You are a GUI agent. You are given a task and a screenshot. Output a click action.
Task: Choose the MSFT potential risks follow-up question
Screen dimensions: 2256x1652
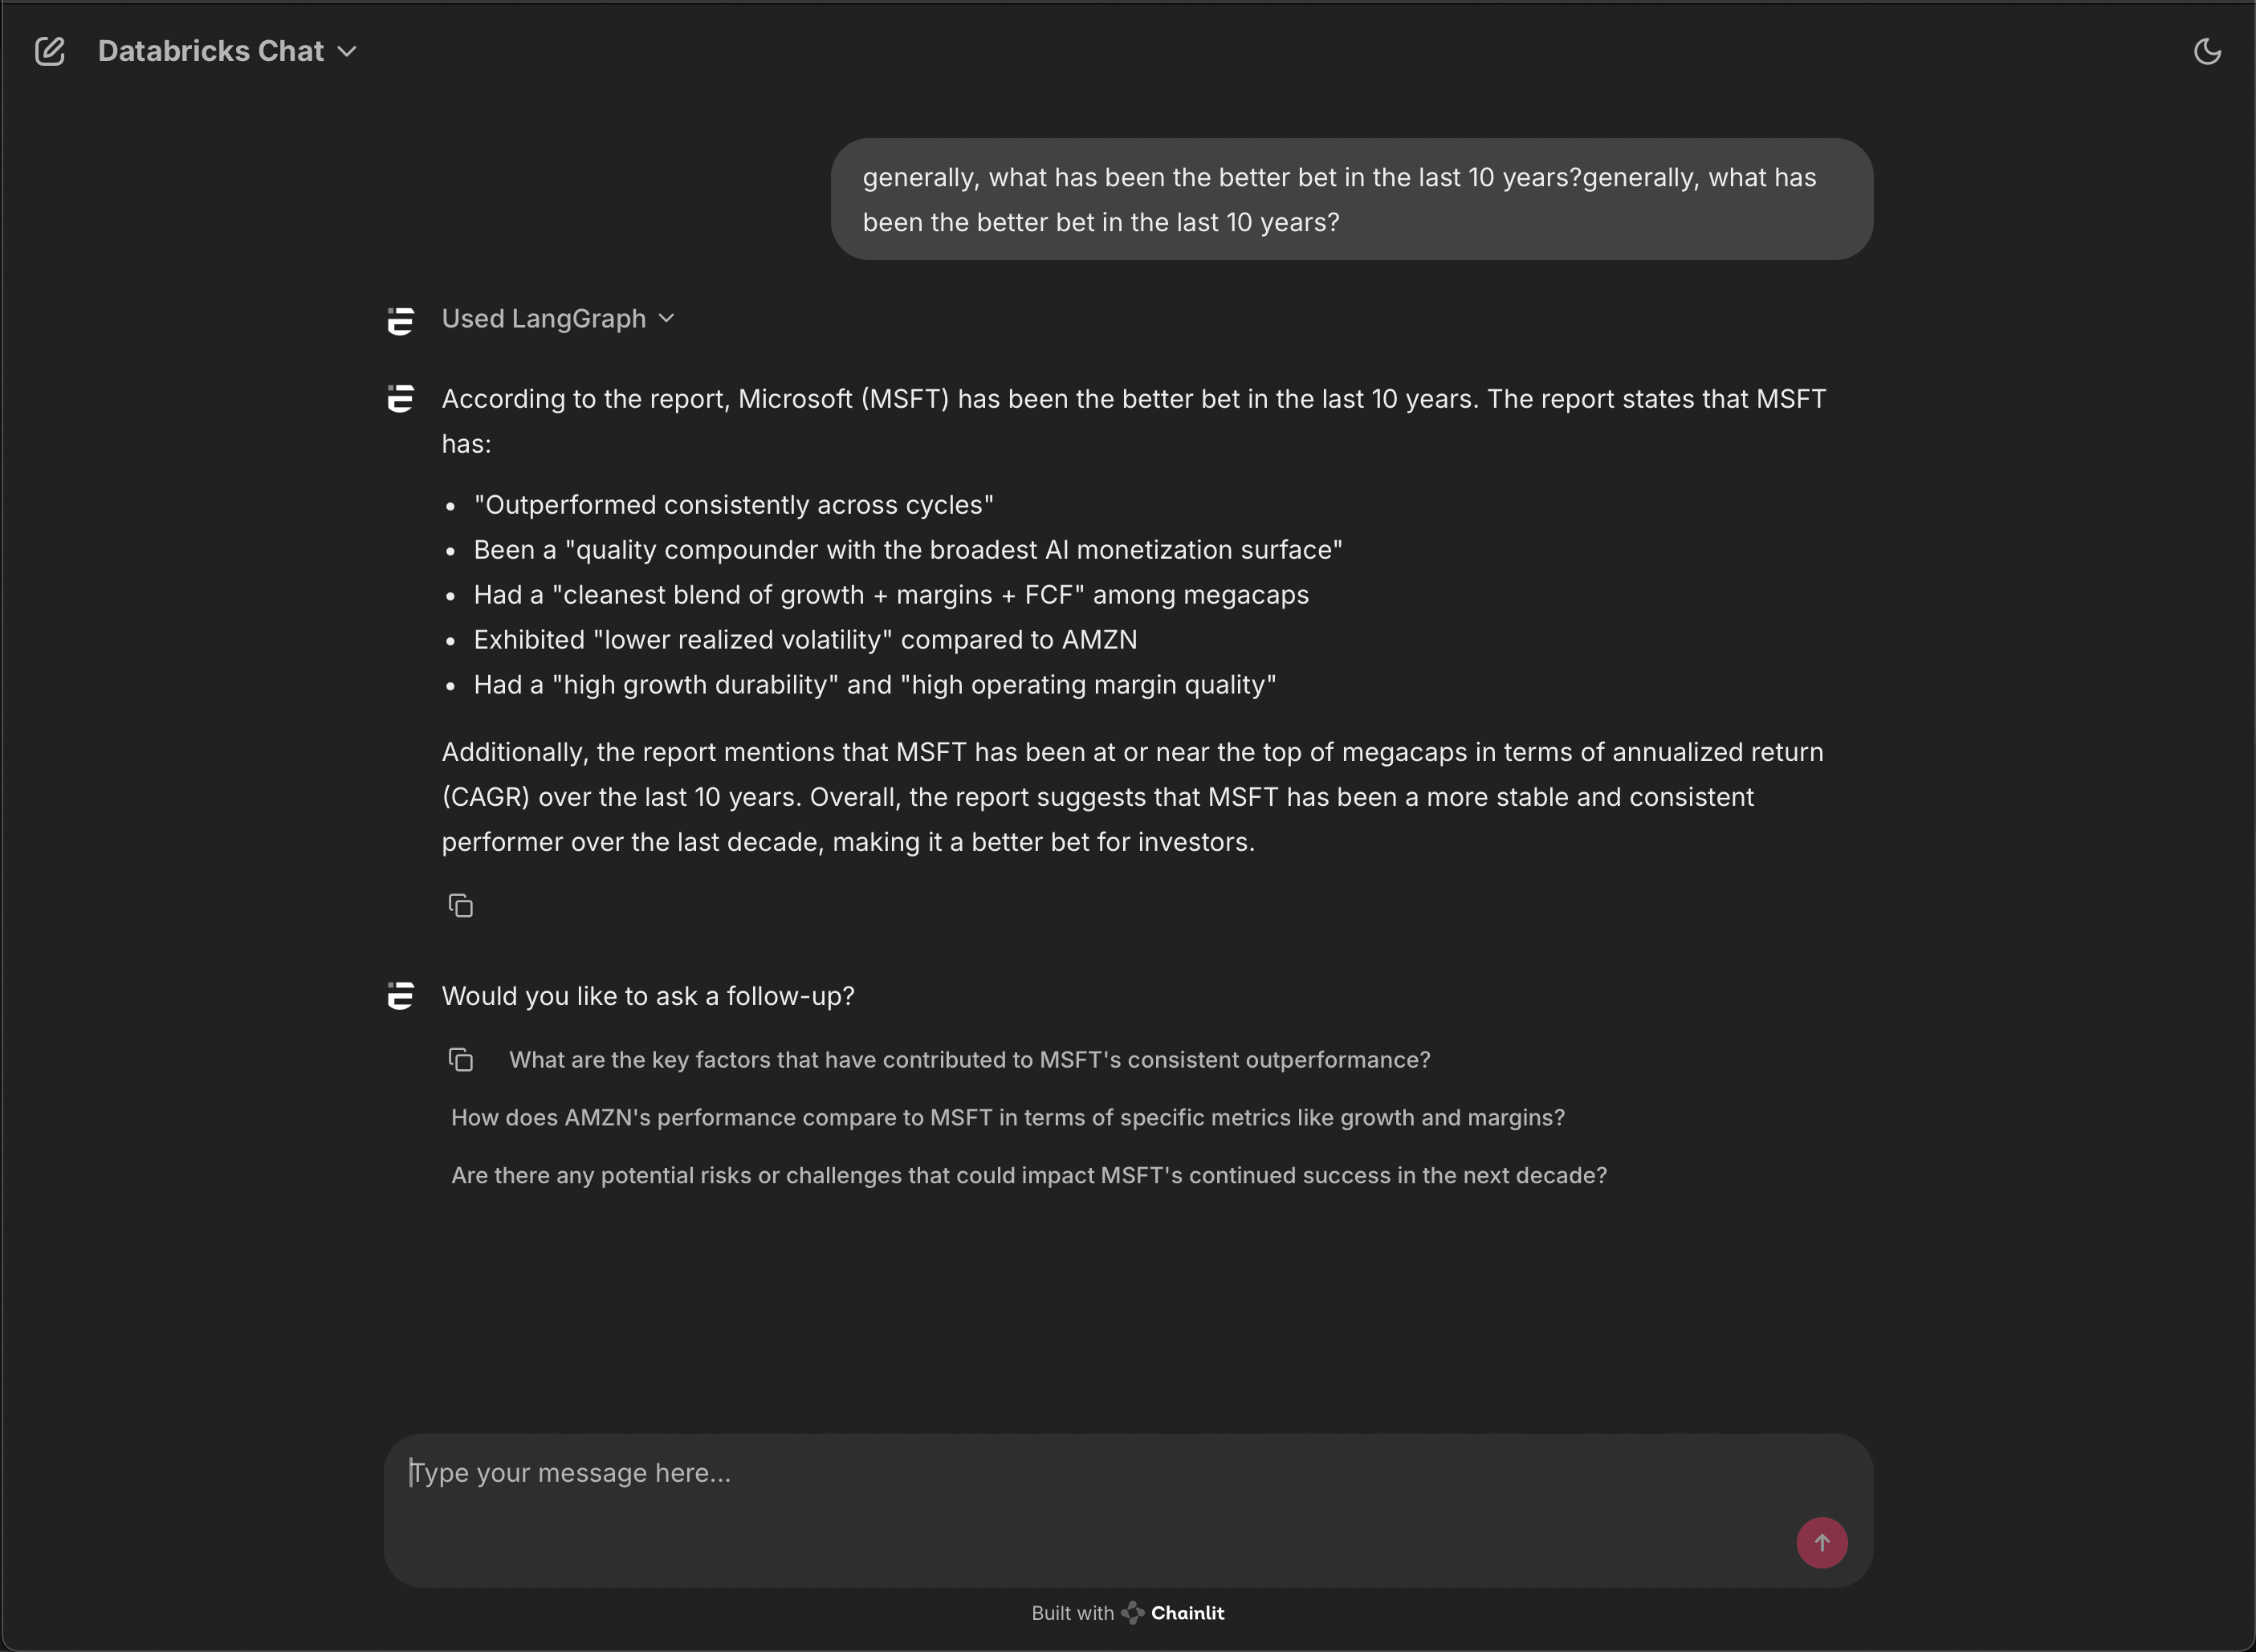pyautogui.click(x=1028, y=1176)
